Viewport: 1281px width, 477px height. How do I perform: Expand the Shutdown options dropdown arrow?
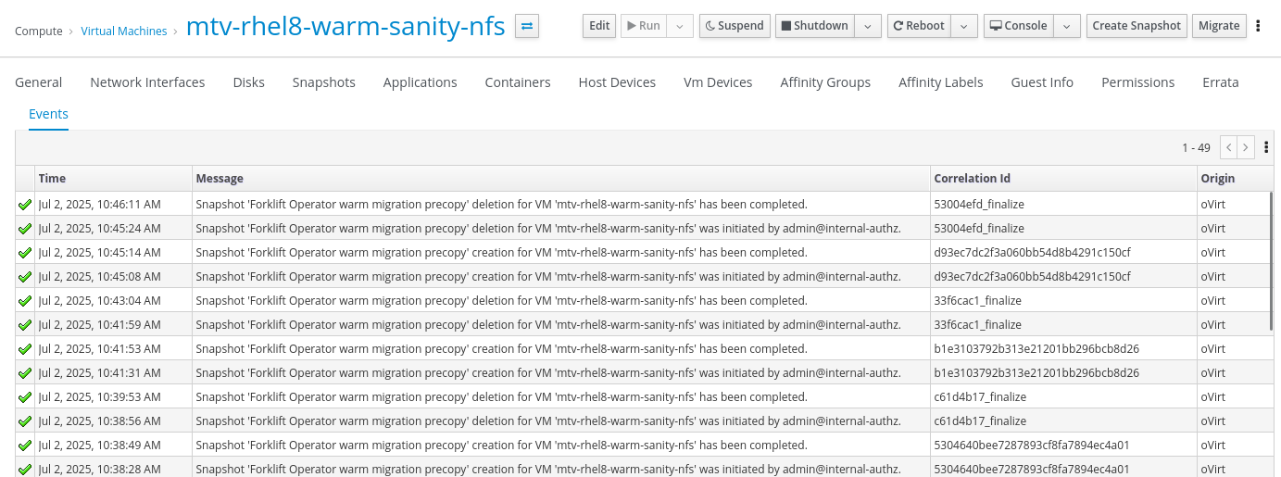pyautogui.click(x=867, y=26)
